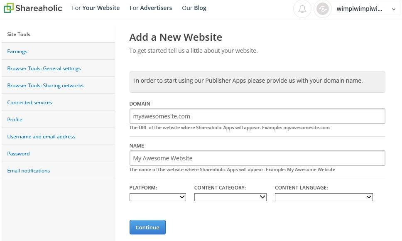Screen dimensions: 402x241
Task: Expand the wimpiwimpiwi... account dropdown
Action: [365, 9]
